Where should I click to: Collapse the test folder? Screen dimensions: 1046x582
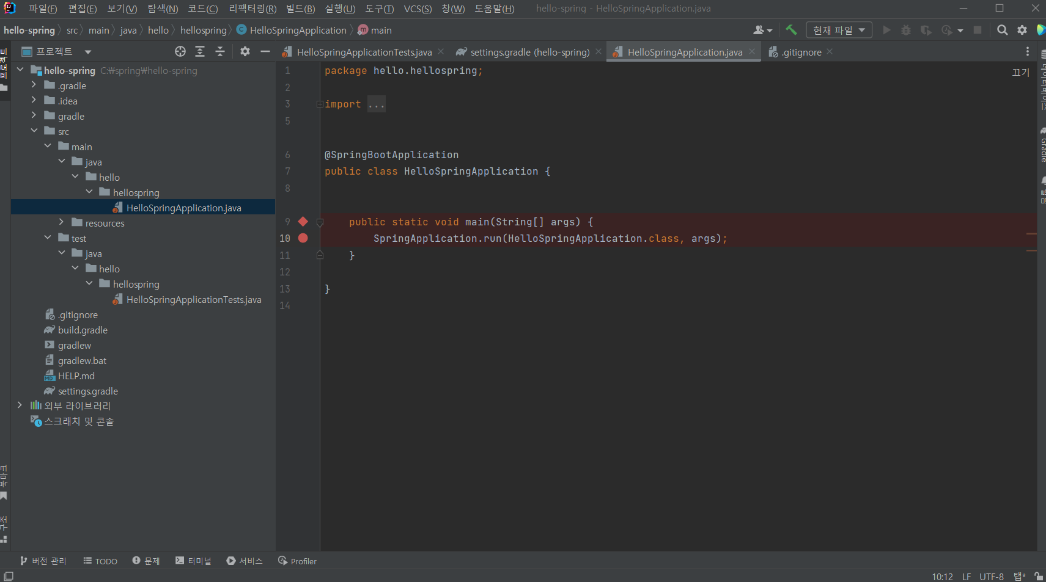(x=48, y=238)
